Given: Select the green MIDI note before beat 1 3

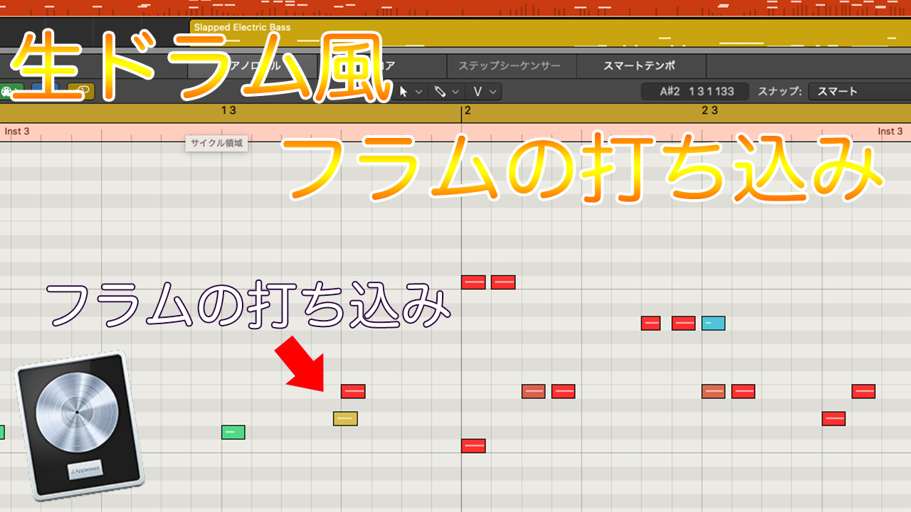Looking at the screenshot, I should click(233, 432).
